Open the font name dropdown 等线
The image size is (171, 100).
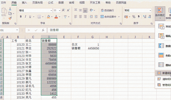point(51,11)
